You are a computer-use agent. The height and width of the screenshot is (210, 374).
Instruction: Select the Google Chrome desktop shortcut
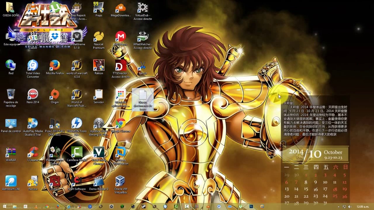[x=121, y=125]
